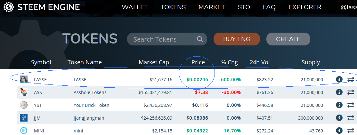
Task: Click the Asshole Tokens name
Action: [90, 92]
